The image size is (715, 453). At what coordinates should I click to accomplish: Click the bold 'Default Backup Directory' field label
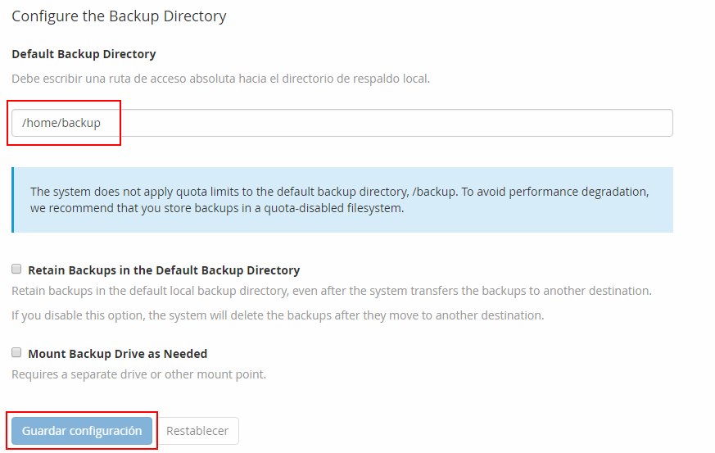click(x=84, y=54)
